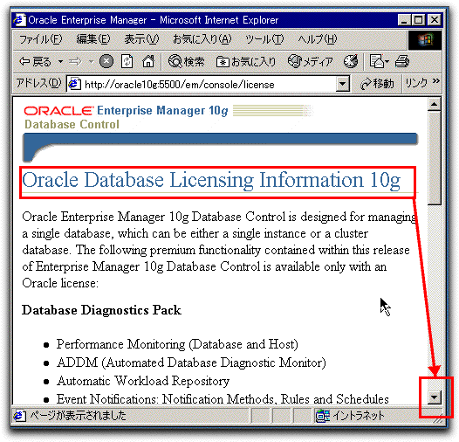Open the Mail toolbar icon
The width and height of the screenshot is (459, 442).
pos(379,62)
